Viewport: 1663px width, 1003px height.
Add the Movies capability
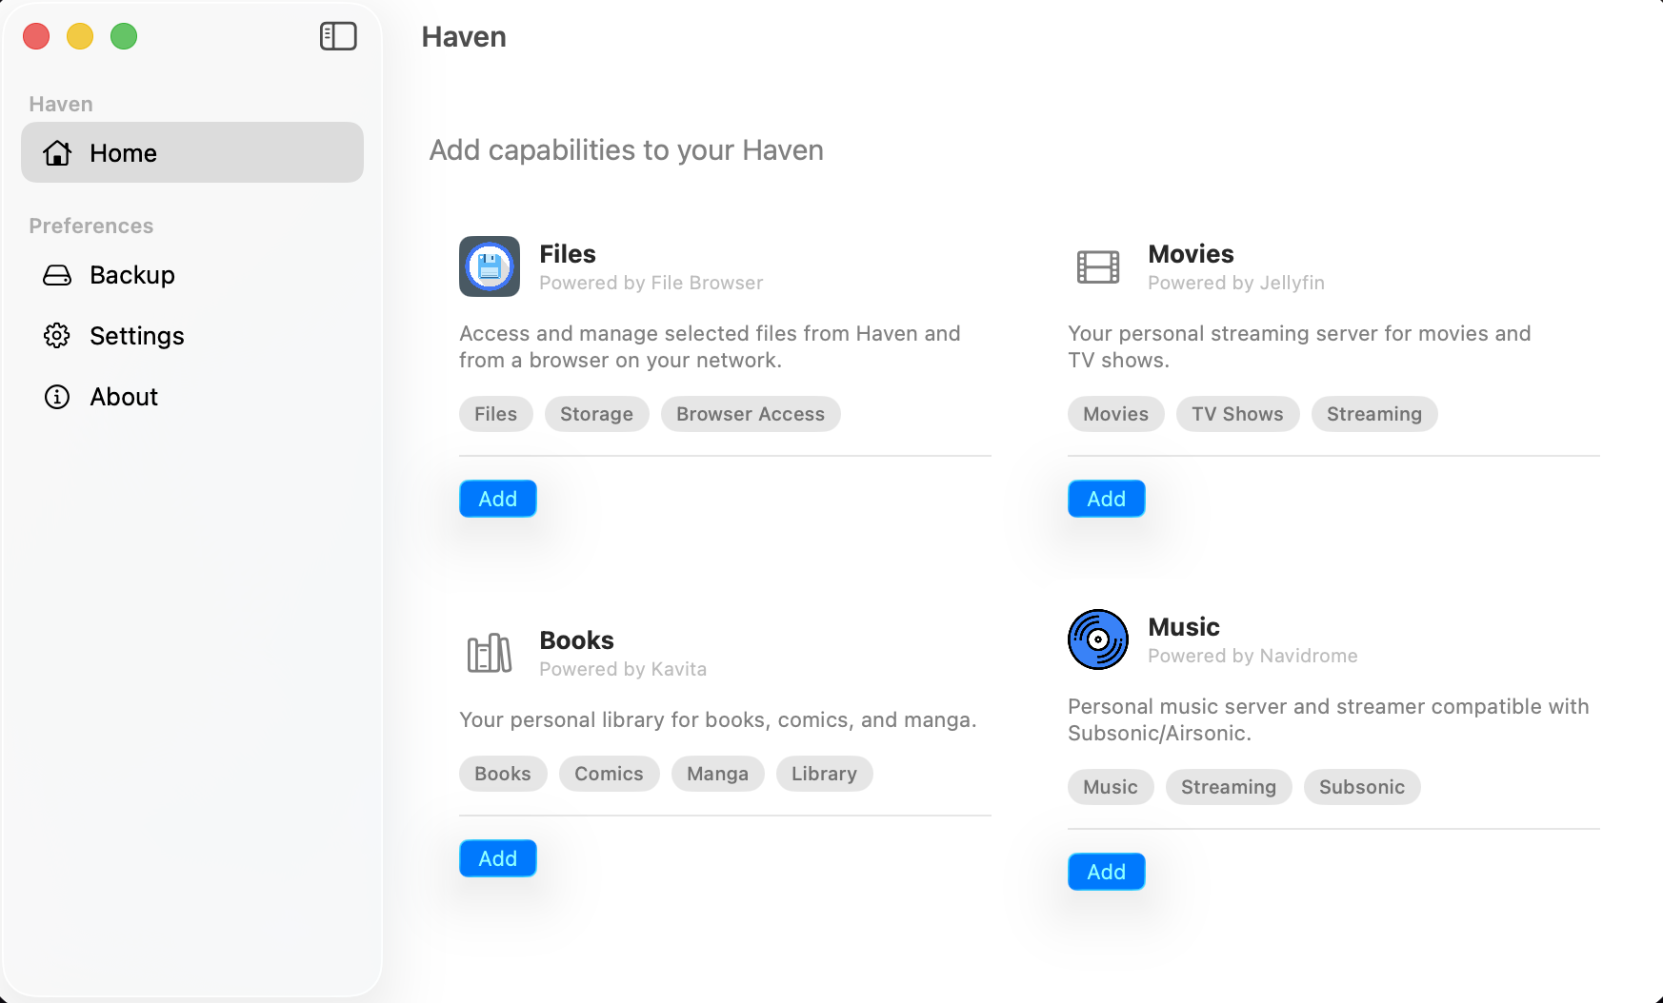[1107, 499]
